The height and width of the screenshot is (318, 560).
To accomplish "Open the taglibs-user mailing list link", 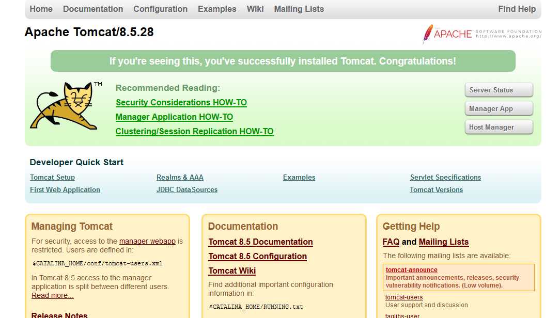I will point(402,315).
